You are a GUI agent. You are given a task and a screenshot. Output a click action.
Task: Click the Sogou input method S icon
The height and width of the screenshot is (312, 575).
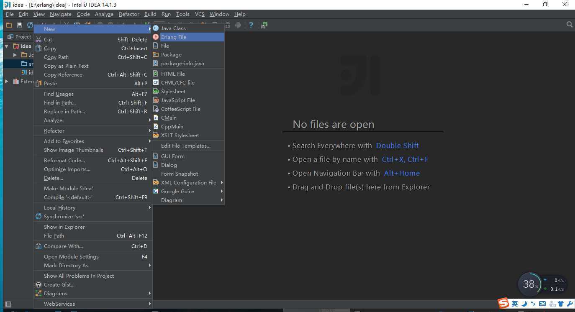point(503,303)
